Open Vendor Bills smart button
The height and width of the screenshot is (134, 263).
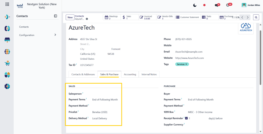click(x=165, y=17)
